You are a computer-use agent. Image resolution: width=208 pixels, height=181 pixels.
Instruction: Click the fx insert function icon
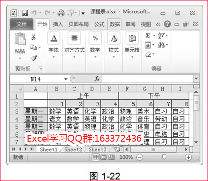pyautogui.click(x=97, y=79)
